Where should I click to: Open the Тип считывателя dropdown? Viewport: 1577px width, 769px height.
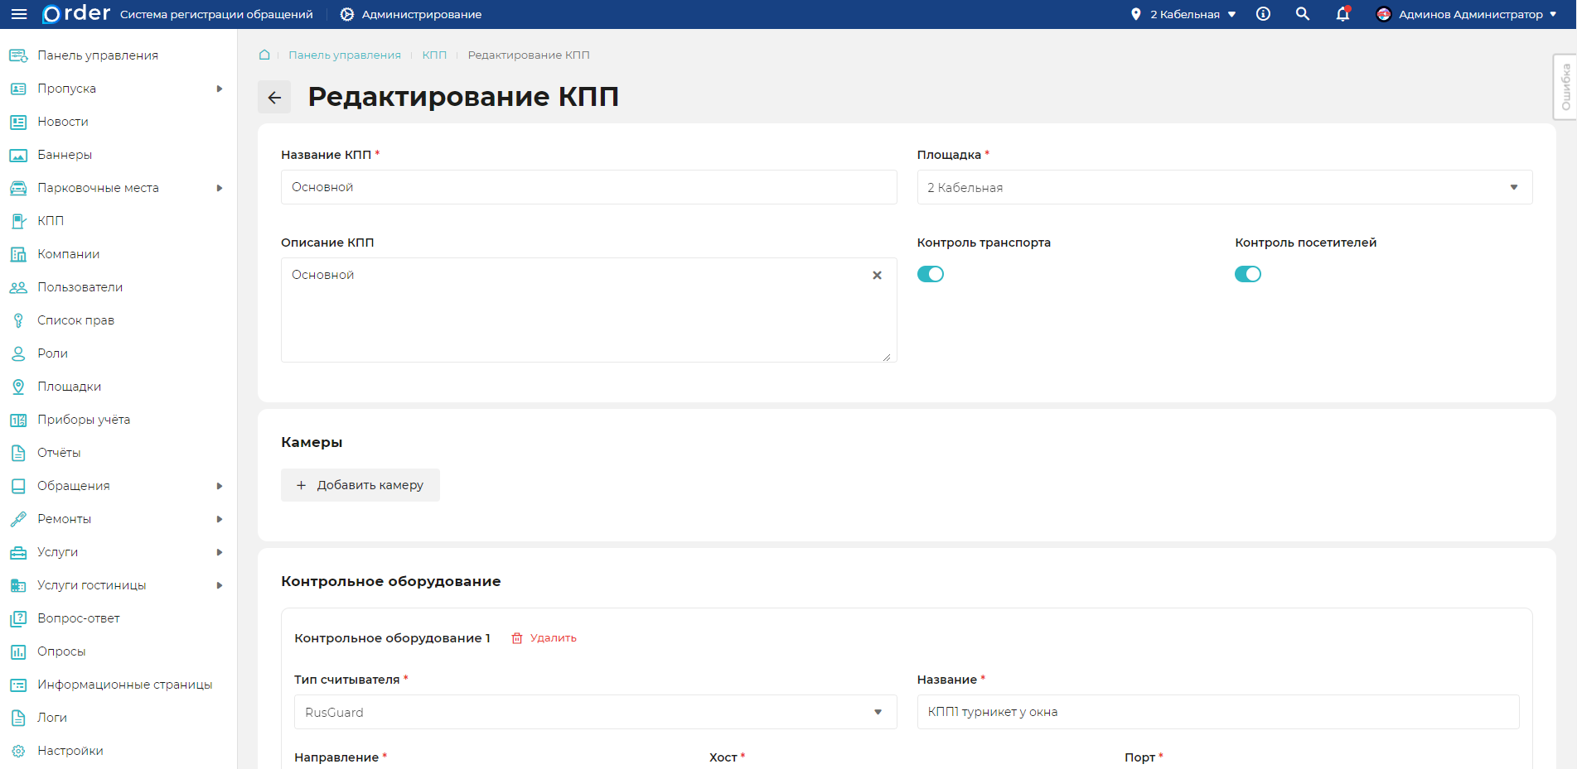595,713
